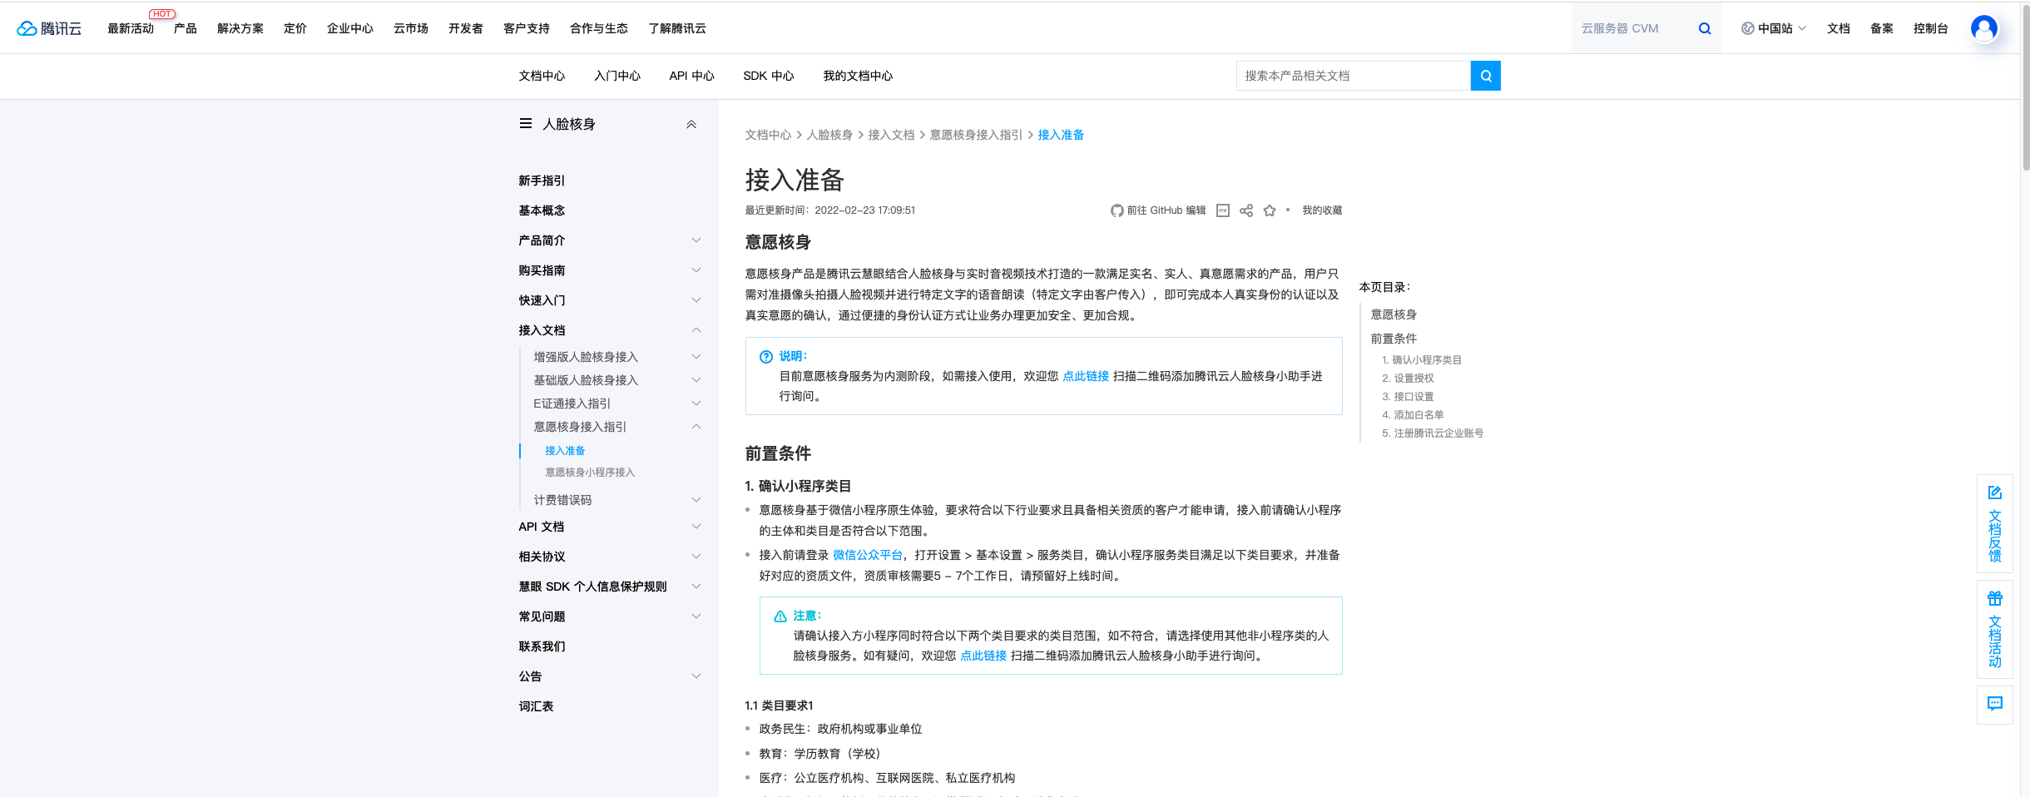Click the Tencent Cloud logo
The height and width of the screenshot is (797, 2030).
coord(49,28)
